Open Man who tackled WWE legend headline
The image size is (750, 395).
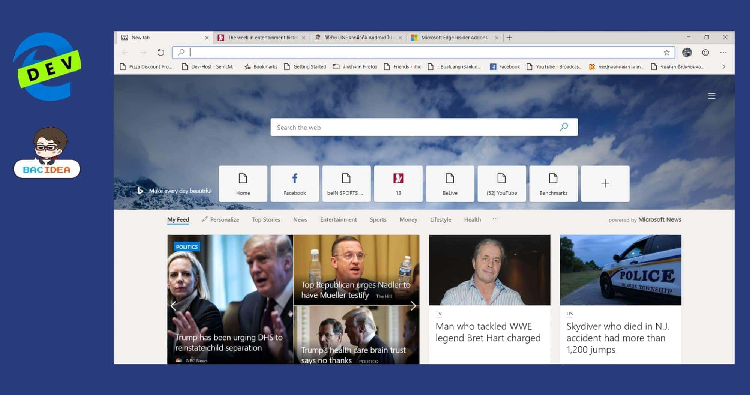[x=488, y=332]
